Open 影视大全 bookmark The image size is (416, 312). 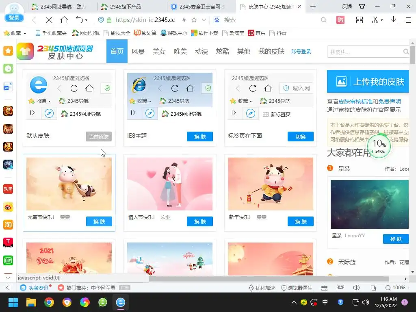[x=117, y=33]
